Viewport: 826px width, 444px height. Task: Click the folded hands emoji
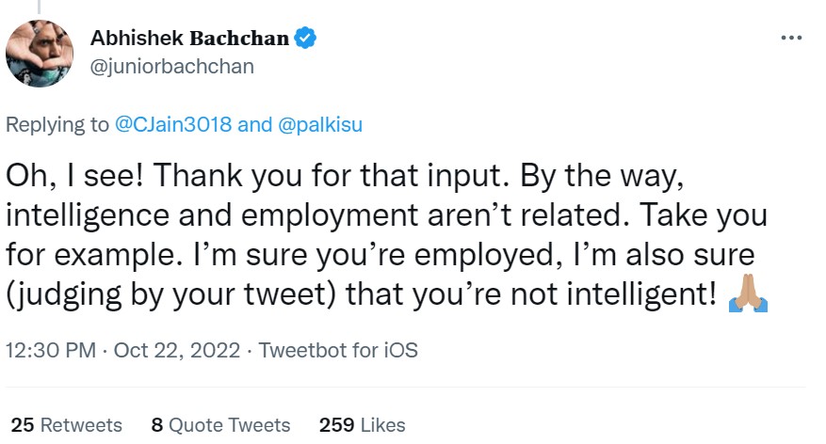point(749,295)
